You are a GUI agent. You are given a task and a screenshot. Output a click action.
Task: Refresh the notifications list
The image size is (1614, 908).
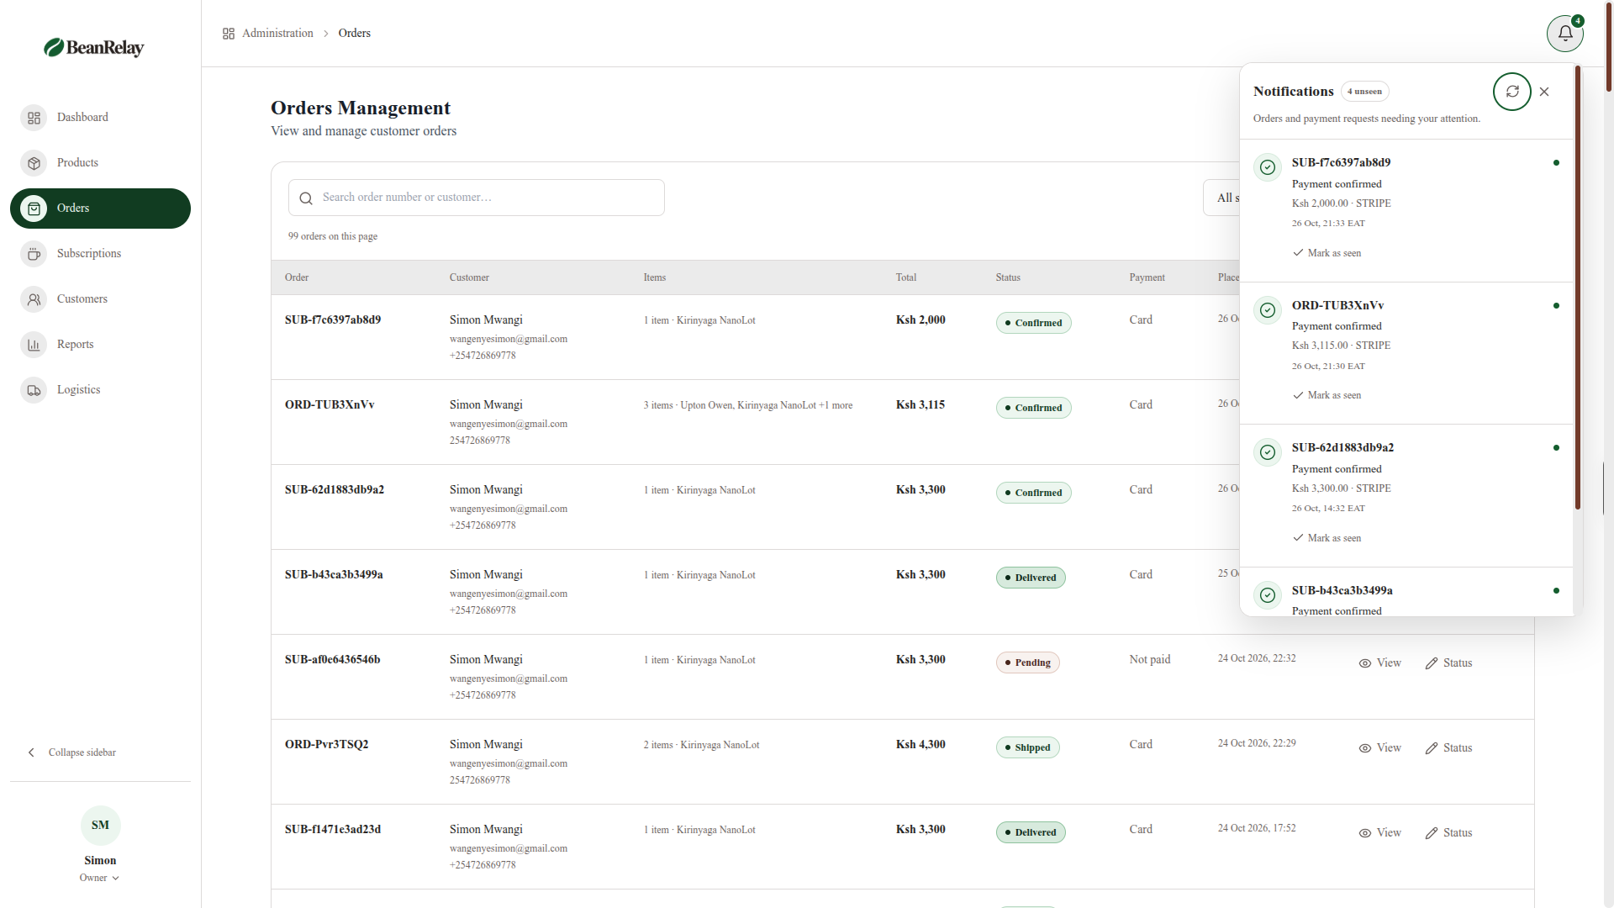pos(1512,92)
